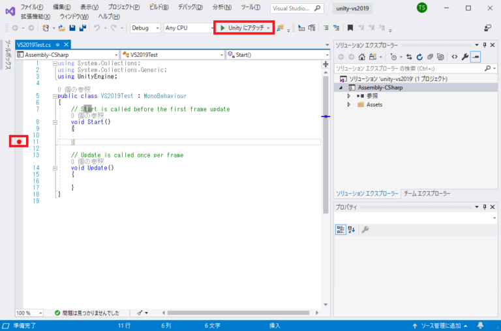Refresh the Solution Explorer
The height and width of the screenshot is (331, 501).
point(419,57)
